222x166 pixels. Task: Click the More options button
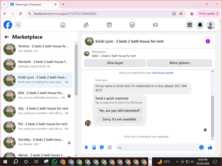179,63
